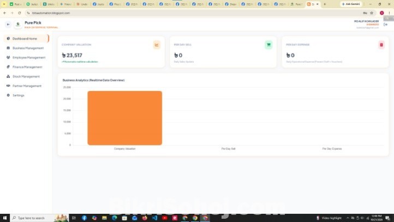
Task: Open Dashboard Home in the sidebar
Action: pos(26,38)
